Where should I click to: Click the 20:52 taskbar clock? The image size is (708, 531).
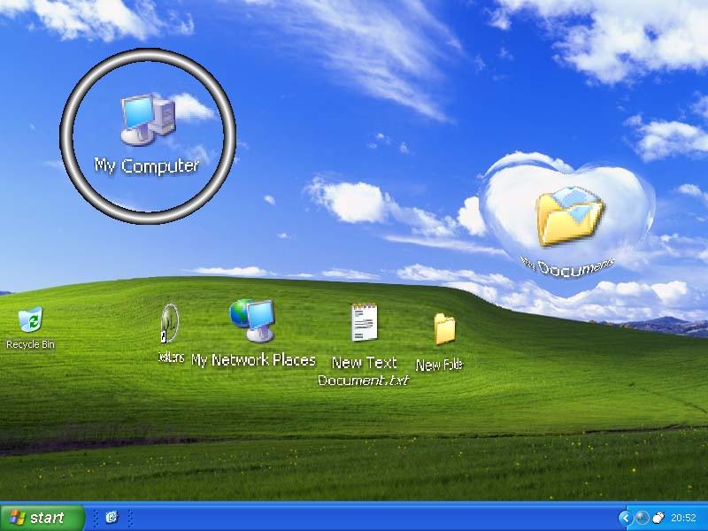[683, 518]
